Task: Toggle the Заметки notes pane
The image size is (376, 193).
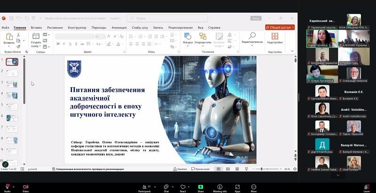Action: pyautogui.click(x=180, y=169)
